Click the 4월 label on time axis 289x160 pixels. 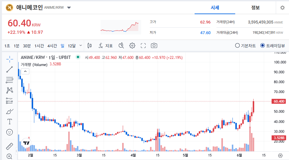(133, 155)
